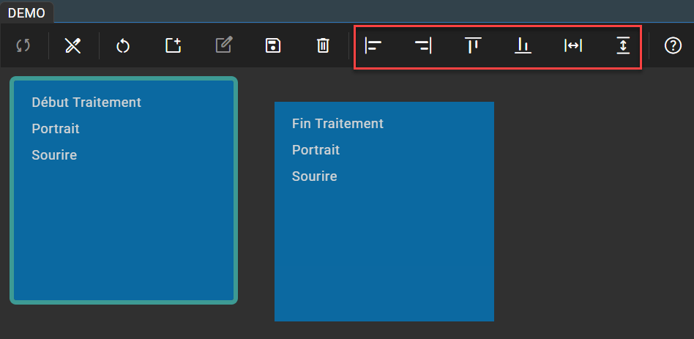Viewport: 694px width, 339px height.
Task: Select the Début Traitement title text
Action: pos(86,103)
